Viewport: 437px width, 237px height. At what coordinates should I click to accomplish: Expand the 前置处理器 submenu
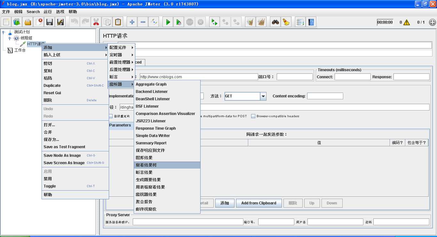(121, 62)
